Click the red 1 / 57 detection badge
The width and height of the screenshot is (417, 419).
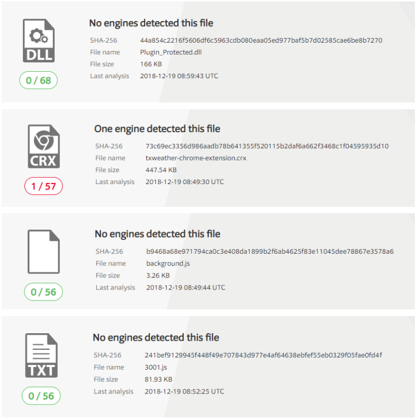[x=44, y=186]
